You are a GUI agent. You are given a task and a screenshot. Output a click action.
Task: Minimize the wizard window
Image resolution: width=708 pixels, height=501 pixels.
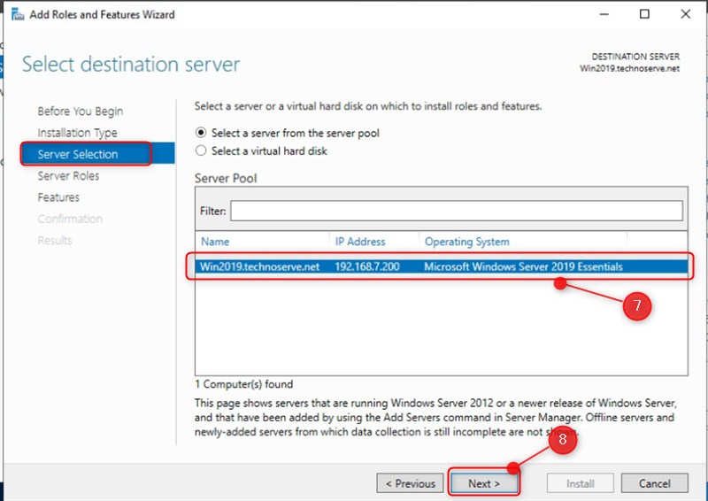coord(604,14)
